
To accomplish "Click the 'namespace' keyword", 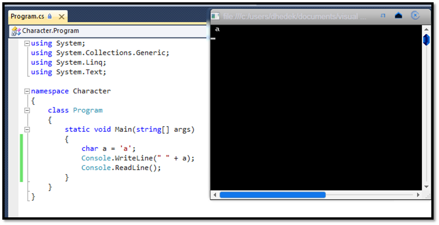I will (x=50, y=91).
